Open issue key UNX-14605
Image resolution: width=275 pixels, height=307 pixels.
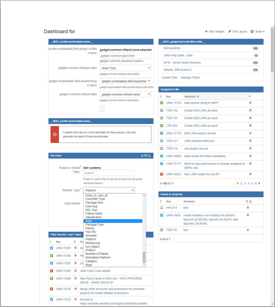(x=173, y=156)
